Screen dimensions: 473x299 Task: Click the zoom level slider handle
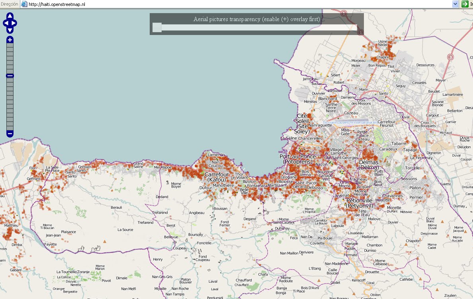pos(10,76)
